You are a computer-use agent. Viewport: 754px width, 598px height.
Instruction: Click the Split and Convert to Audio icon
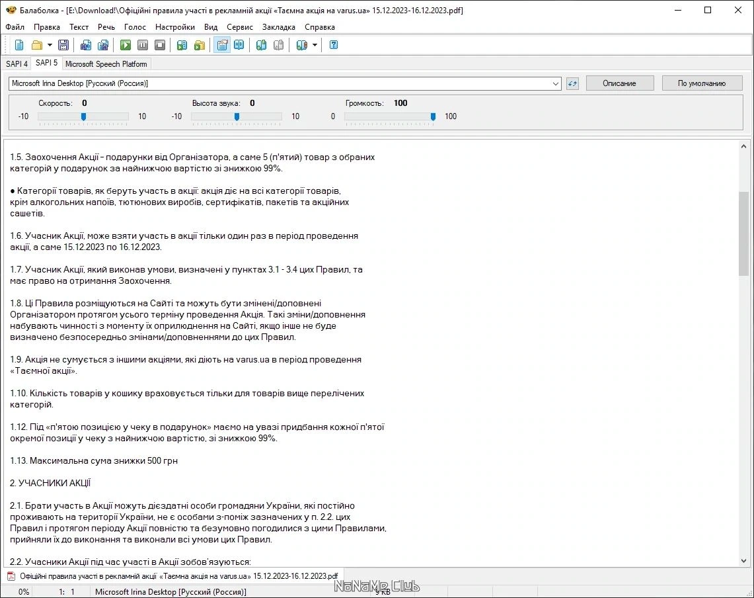coord(103,45)
